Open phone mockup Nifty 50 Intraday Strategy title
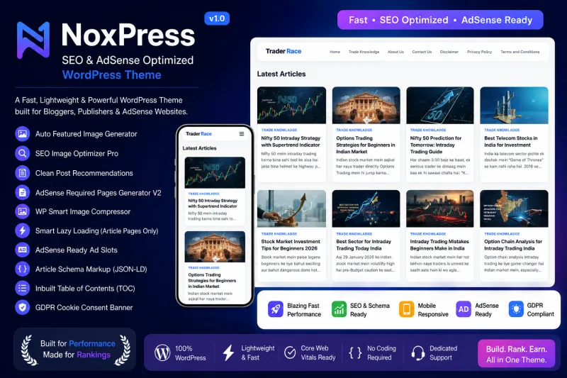Image resolution: width=567 pixels, height=378 pixels. pos(213,204)
